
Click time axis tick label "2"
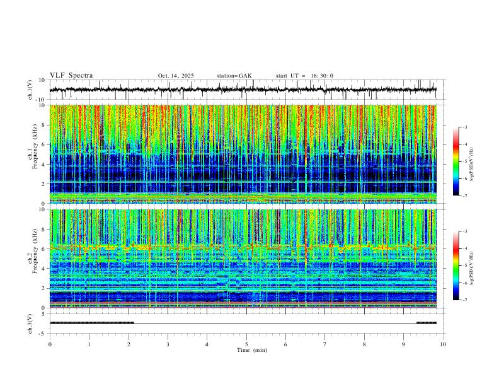129,344
